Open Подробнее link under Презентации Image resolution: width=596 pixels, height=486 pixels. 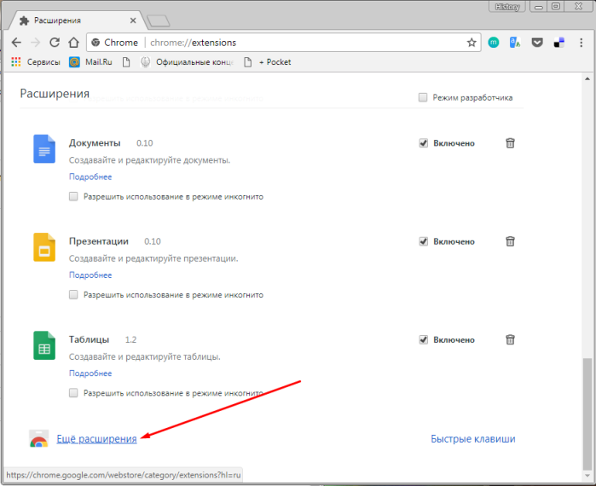pos(90,275)
